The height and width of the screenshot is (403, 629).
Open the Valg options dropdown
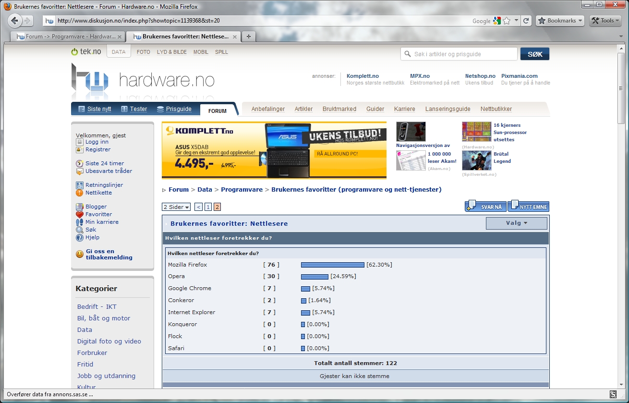click(517, 223)
